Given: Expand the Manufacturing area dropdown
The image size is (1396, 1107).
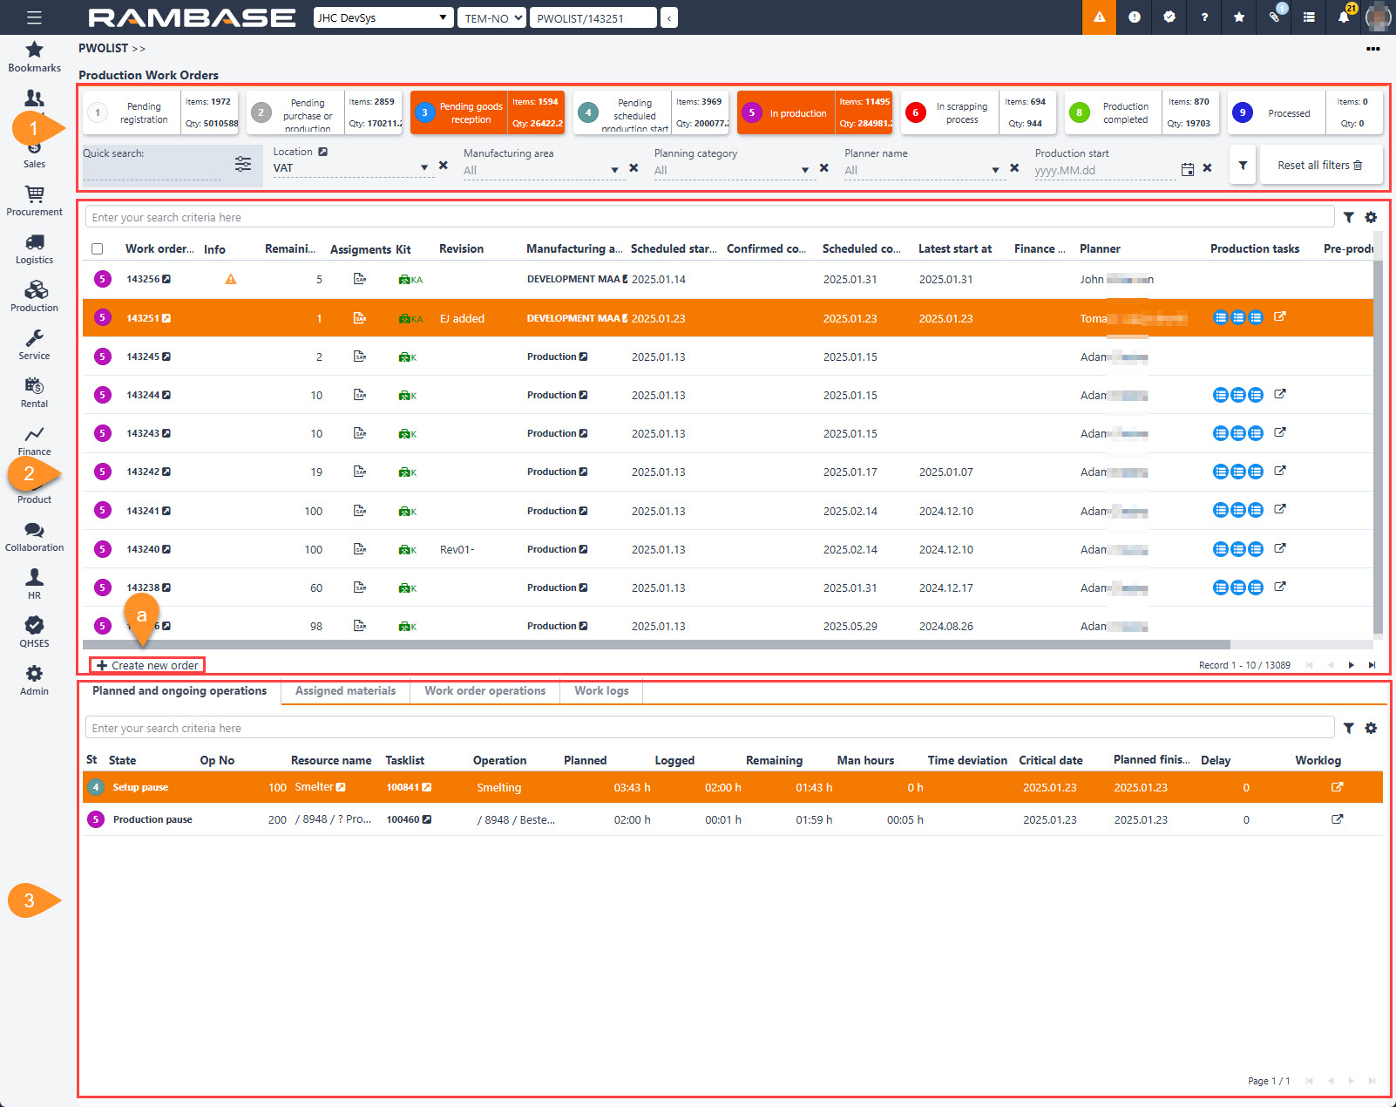Looking at the screenshot, I should pyautogui.click(x=614, y=170).
